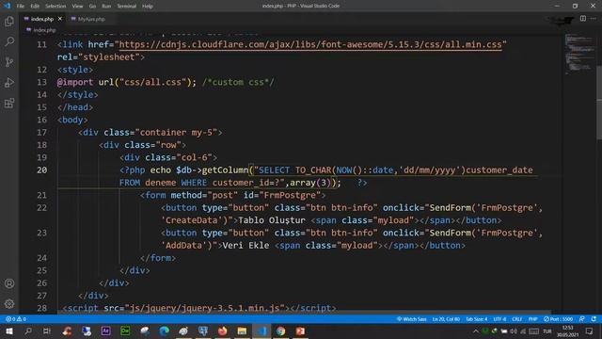Open the Search view in activity bar
This screenshot has height=339, width=602.
9,41
